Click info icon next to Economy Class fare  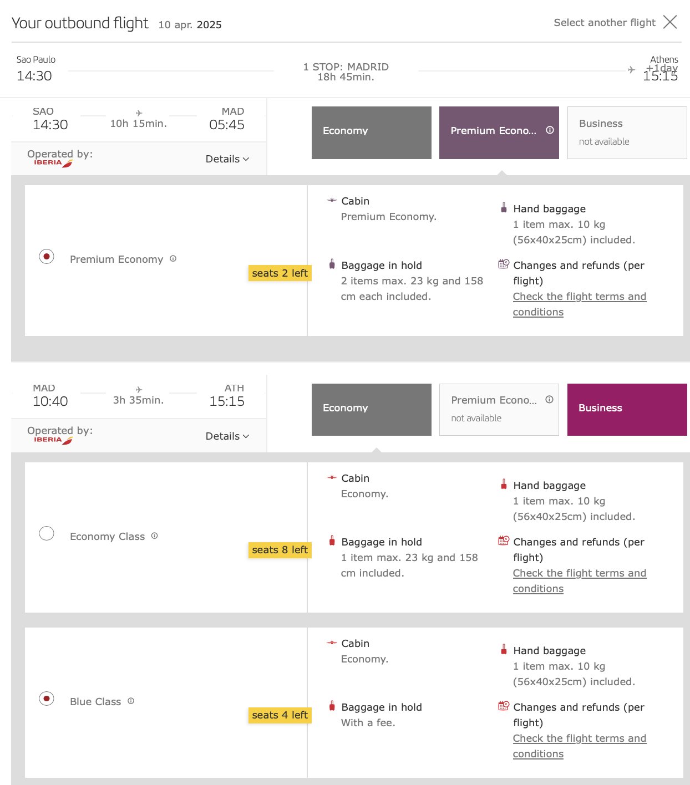pos(155,536)
